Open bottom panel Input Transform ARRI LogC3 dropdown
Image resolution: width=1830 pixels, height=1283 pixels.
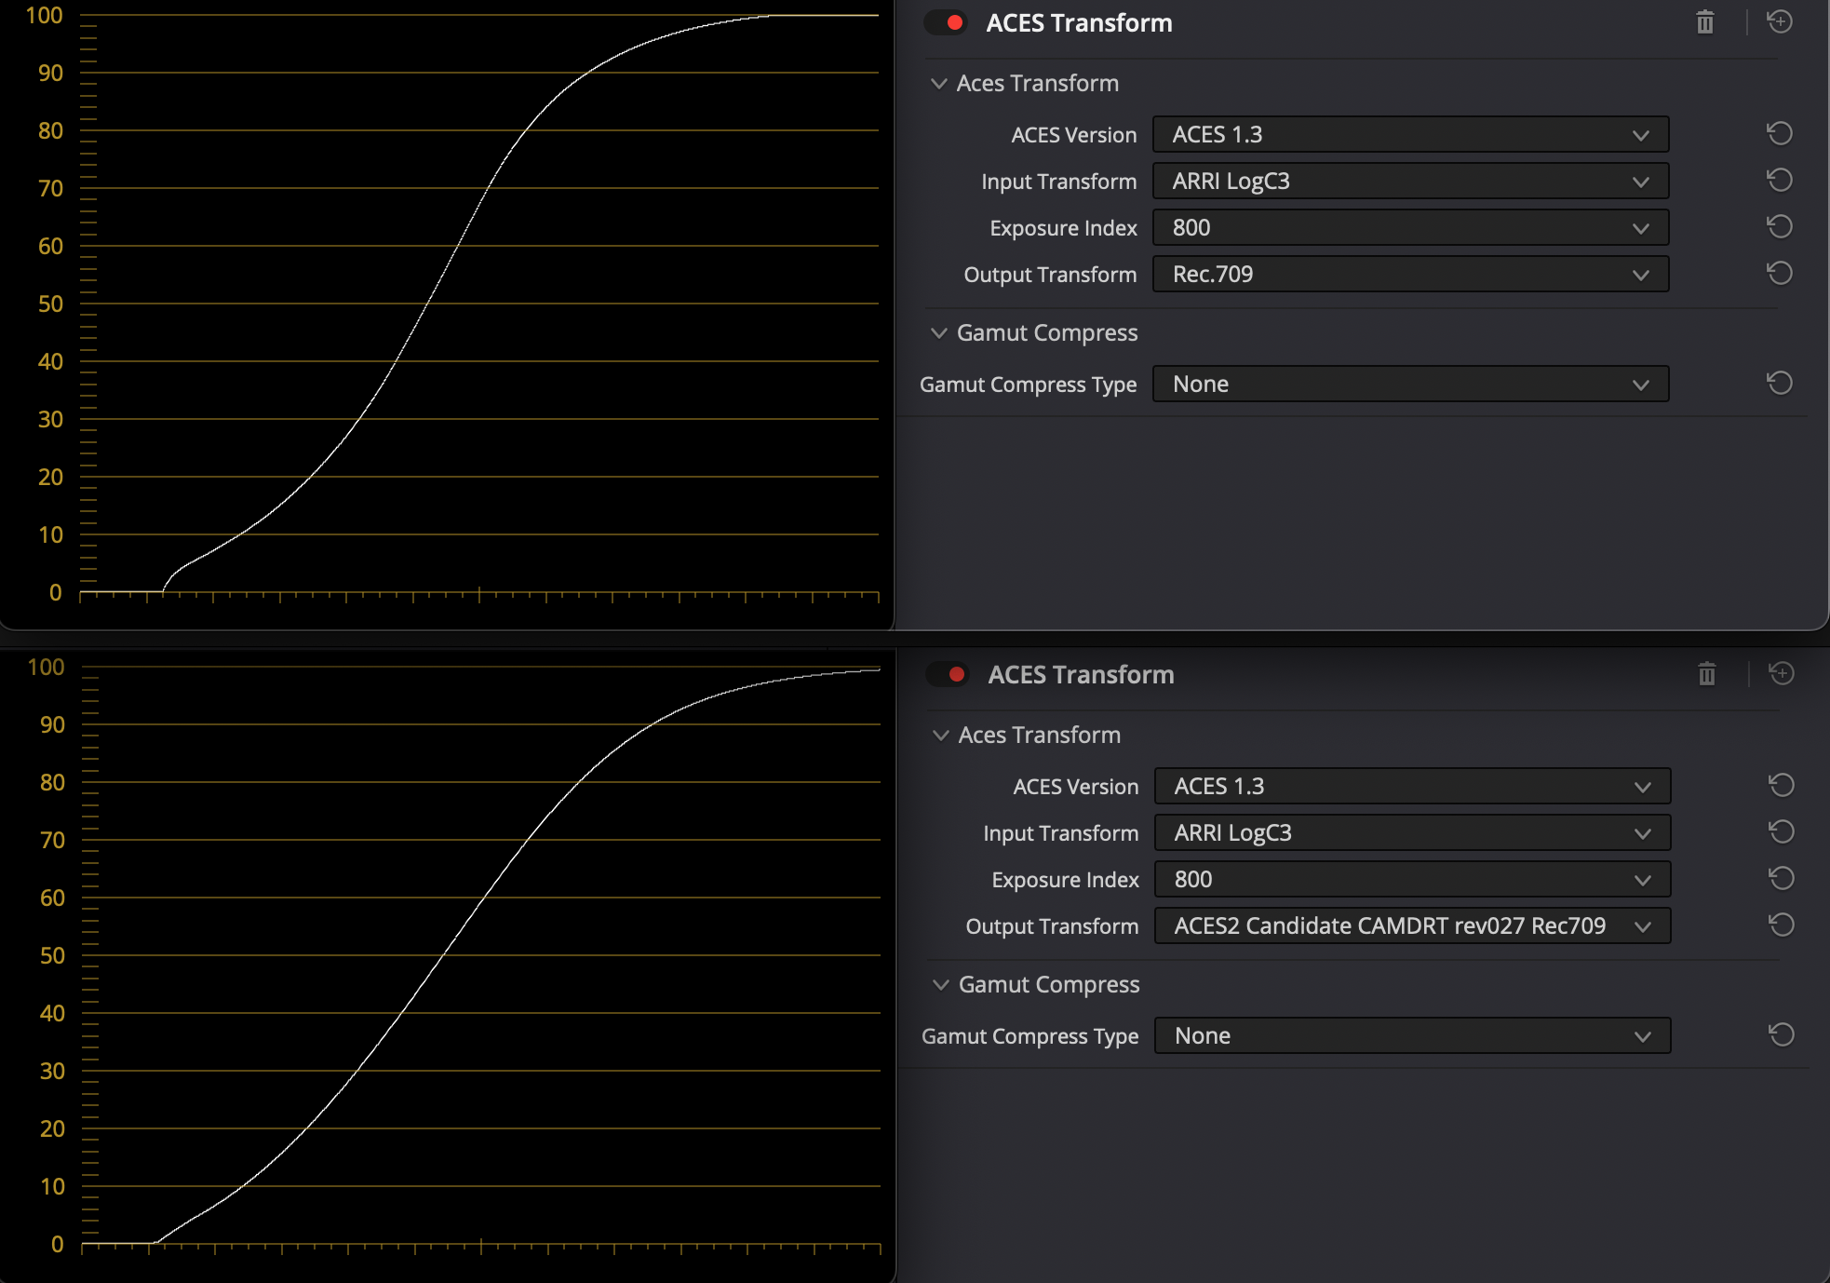tap(1412, 832)
